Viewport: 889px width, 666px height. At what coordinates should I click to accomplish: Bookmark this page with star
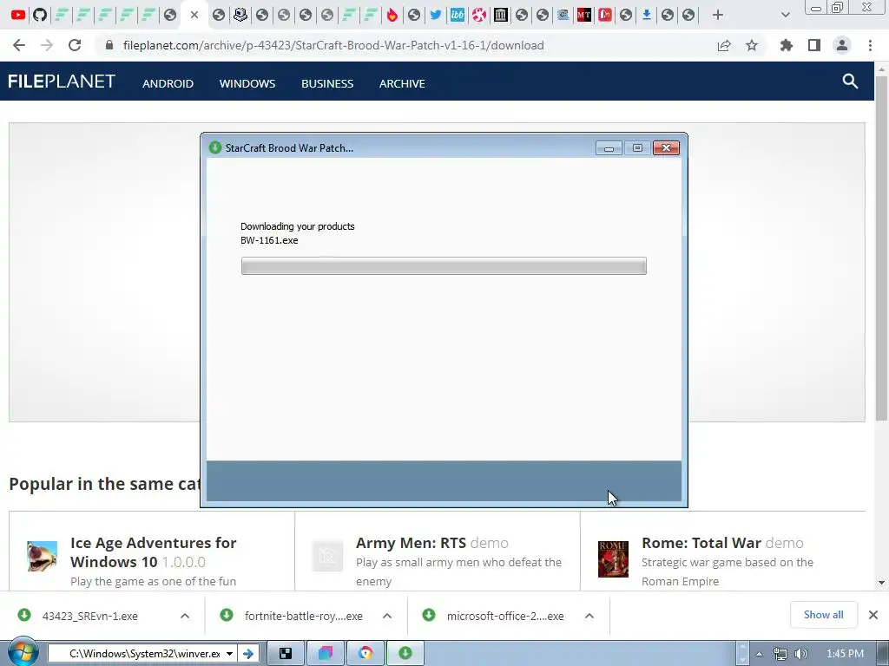752,45
